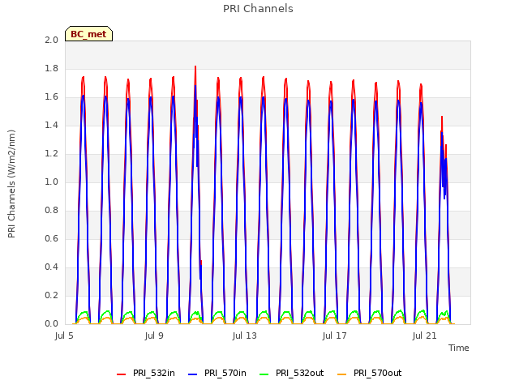
Task: Click the 0.8 y-axis tick label
Action: 51,211
